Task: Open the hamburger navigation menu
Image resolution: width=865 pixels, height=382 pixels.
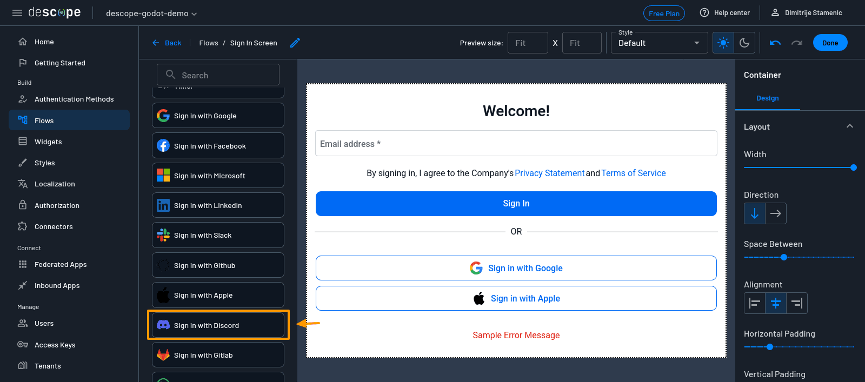Action: point(17,13)
